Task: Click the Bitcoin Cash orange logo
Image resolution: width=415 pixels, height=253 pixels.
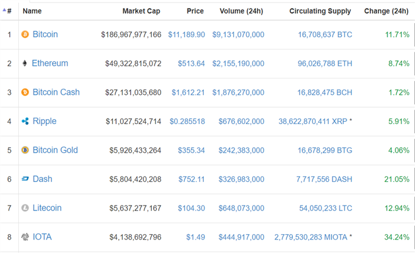Action: (x=25, y=92)
